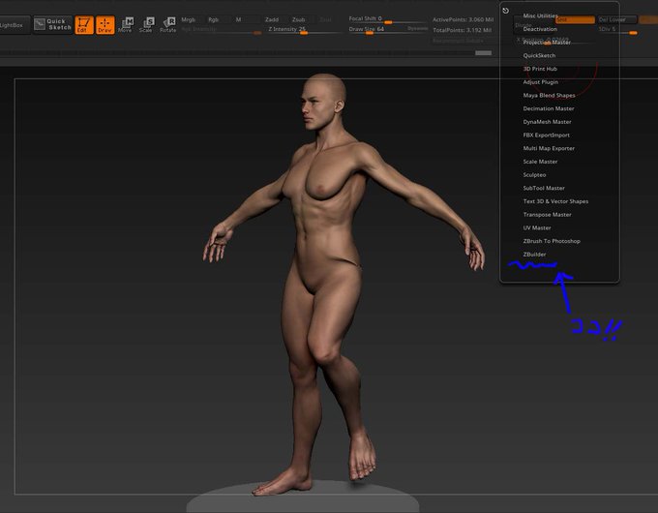Open Text 3D & Vector Shapes
Screen dimensions: 658x513
555,201
